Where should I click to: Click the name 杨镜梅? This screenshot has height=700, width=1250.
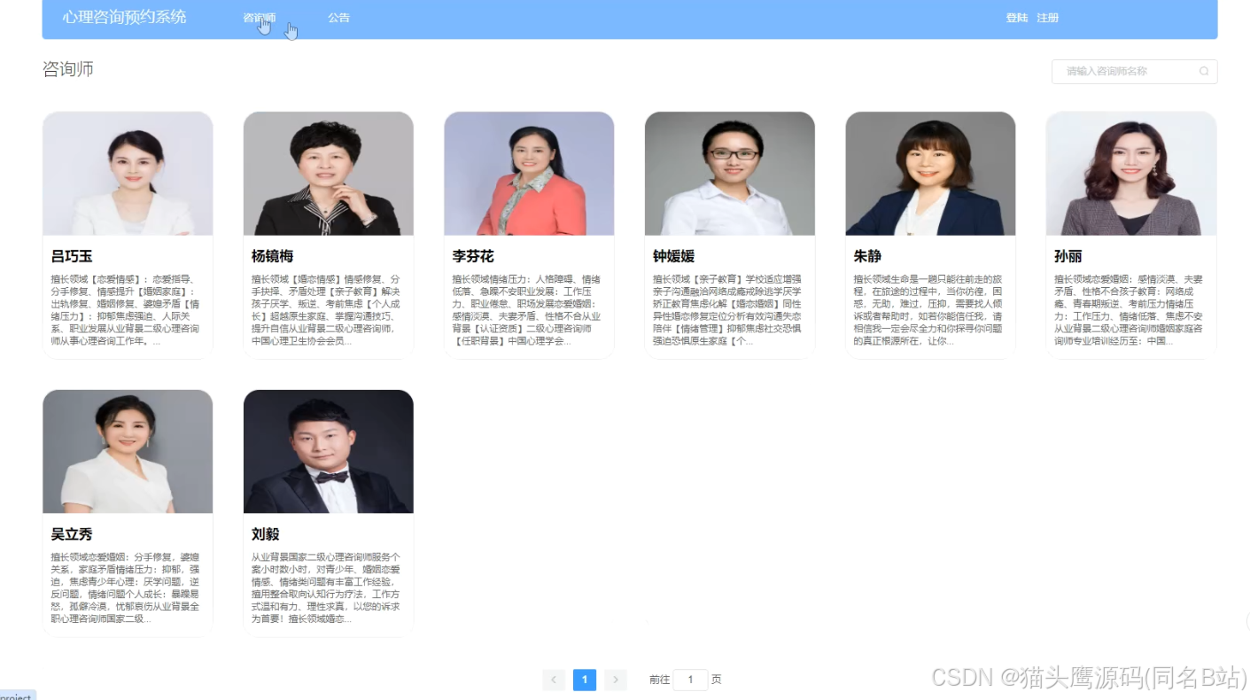pyautogui.click(x=272, y=256)
